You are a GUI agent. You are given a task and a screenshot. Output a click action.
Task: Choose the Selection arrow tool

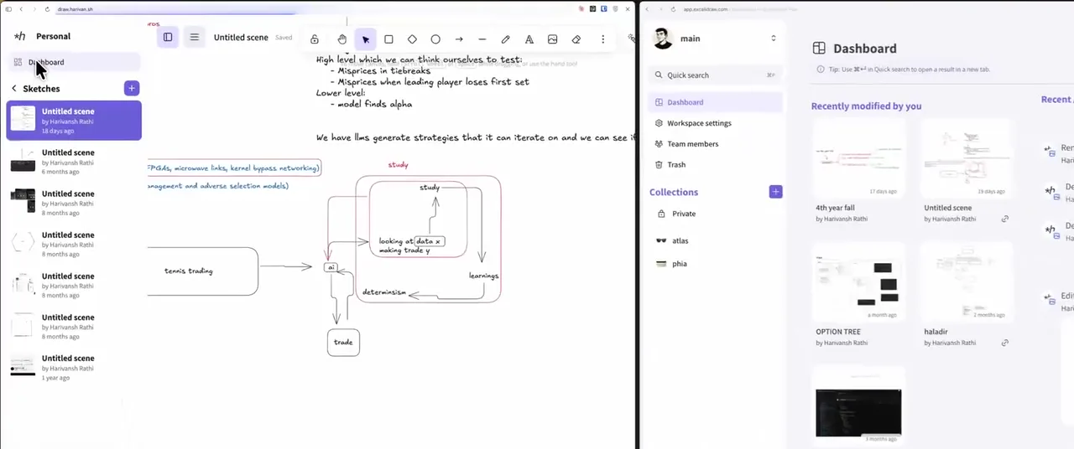(x=366, y=39)
